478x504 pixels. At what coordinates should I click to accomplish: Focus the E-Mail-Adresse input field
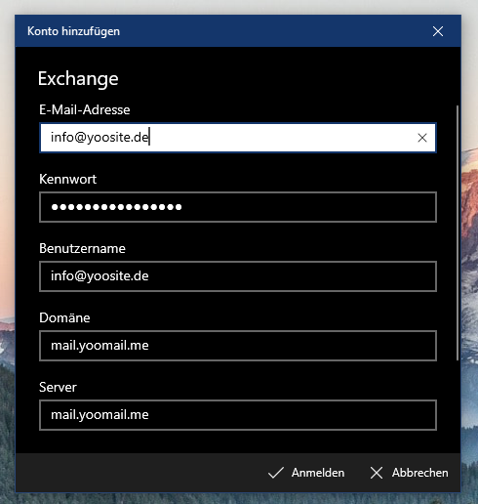click(x=238, y=138)
